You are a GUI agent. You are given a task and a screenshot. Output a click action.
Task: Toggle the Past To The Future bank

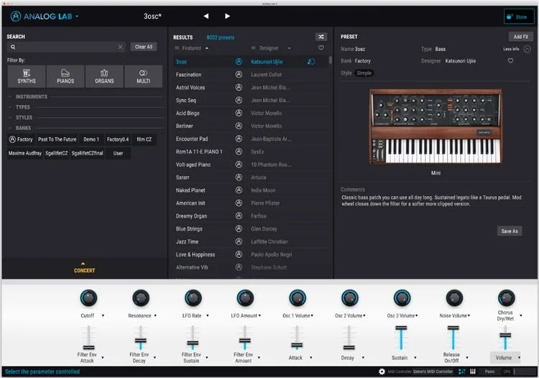pos(57,139)
